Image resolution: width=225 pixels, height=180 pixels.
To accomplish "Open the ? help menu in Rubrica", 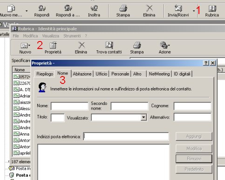I will (86, 36).
